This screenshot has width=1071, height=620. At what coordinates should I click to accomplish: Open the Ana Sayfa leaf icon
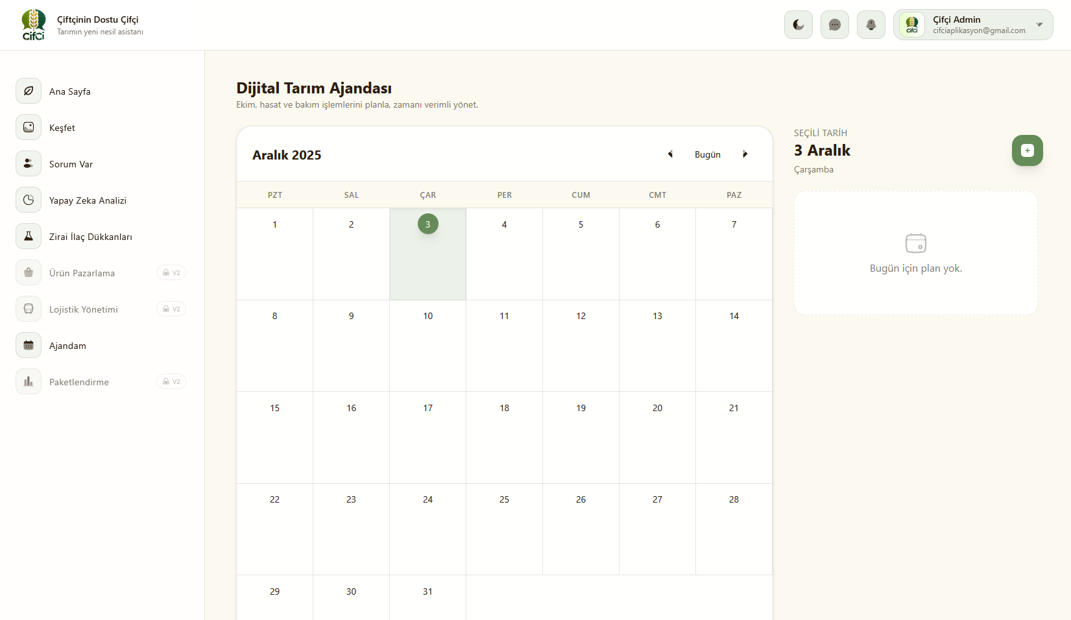29,91
